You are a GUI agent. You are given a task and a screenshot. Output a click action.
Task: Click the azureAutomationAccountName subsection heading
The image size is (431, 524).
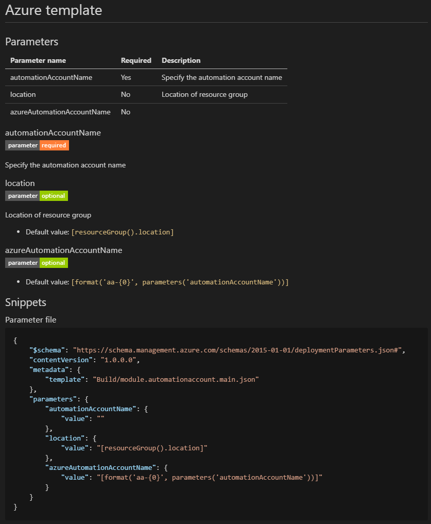coord(64,250)
